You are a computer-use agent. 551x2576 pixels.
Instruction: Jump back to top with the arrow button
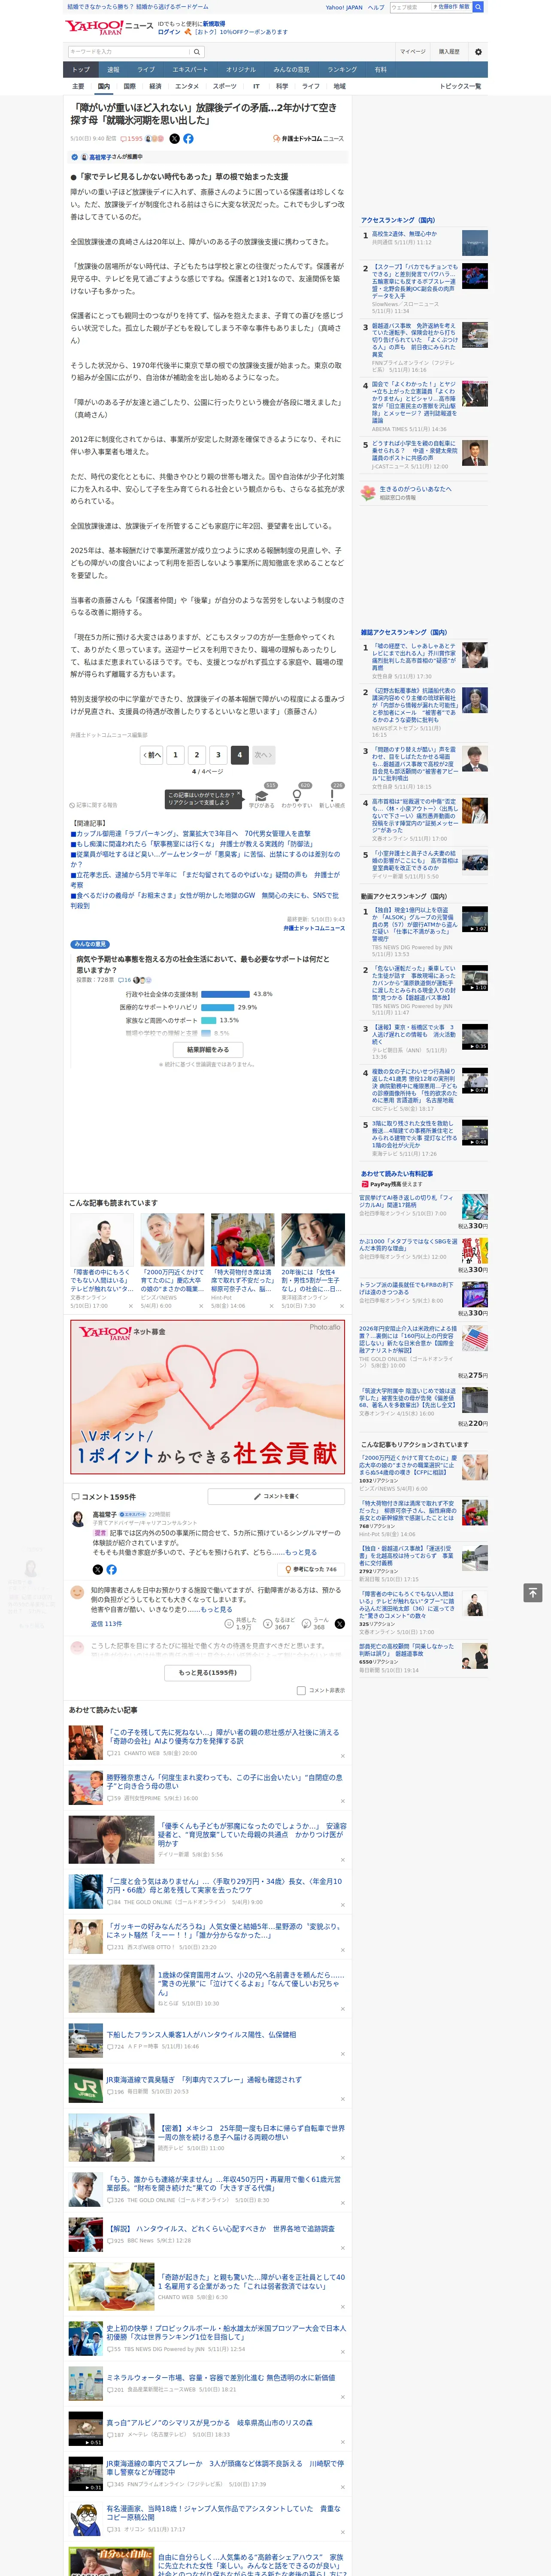coord(533,1592)
